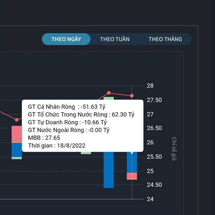Click the Chỉ số giá axis title
Screen dimensions: 215x215
point(174,149)
